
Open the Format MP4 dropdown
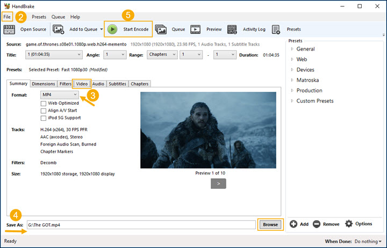pos(60,94)
